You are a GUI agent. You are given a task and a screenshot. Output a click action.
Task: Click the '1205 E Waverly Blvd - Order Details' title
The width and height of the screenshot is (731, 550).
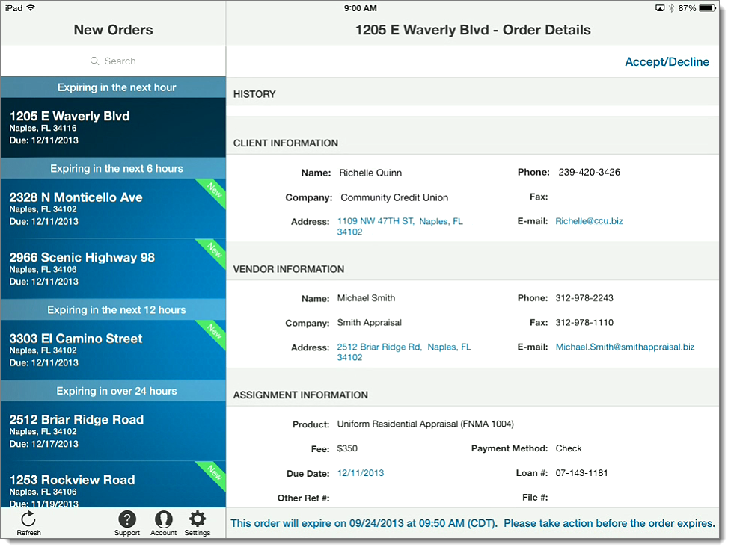tap(473, 30)
